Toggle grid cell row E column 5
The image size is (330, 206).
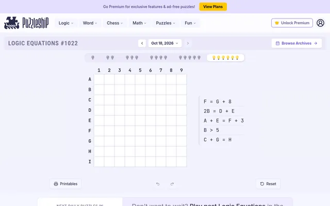pos(140,121)
